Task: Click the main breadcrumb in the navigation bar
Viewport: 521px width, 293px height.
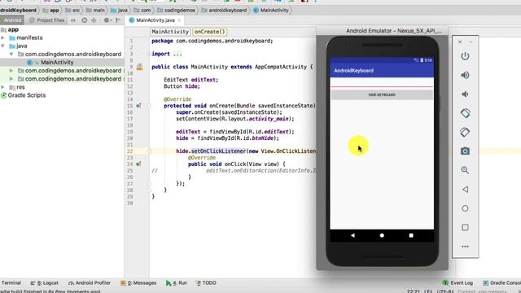Action: tap(95, 11)
